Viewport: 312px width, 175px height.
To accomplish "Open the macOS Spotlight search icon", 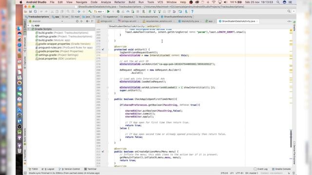I will point(278,2).
